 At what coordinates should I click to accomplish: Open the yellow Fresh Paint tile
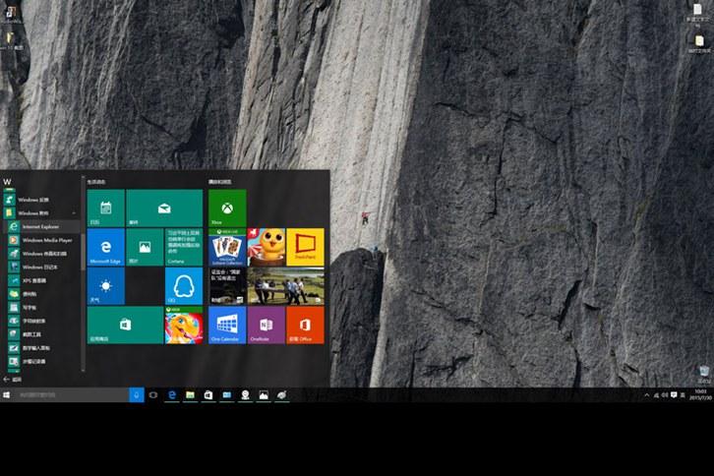tap(306, 247)
